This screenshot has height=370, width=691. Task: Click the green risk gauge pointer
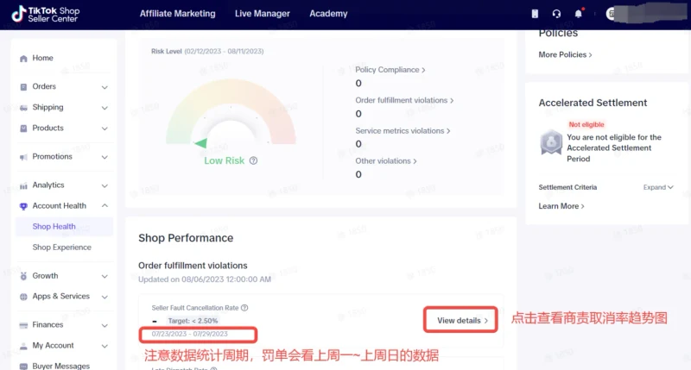tap(201, 142)
